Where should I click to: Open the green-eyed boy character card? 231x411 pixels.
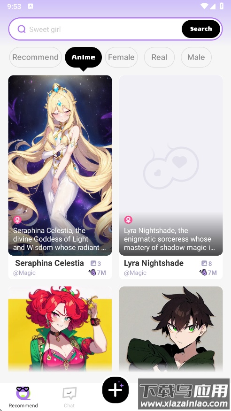(x=171, y=329)
